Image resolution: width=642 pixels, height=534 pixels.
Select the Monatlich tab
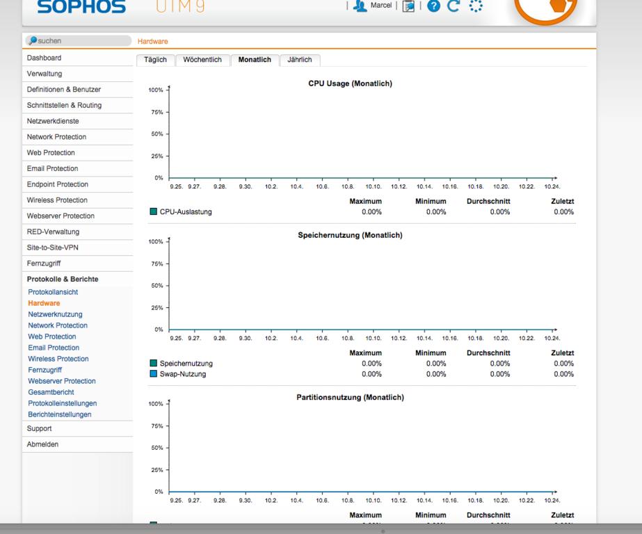click(255, 60)
